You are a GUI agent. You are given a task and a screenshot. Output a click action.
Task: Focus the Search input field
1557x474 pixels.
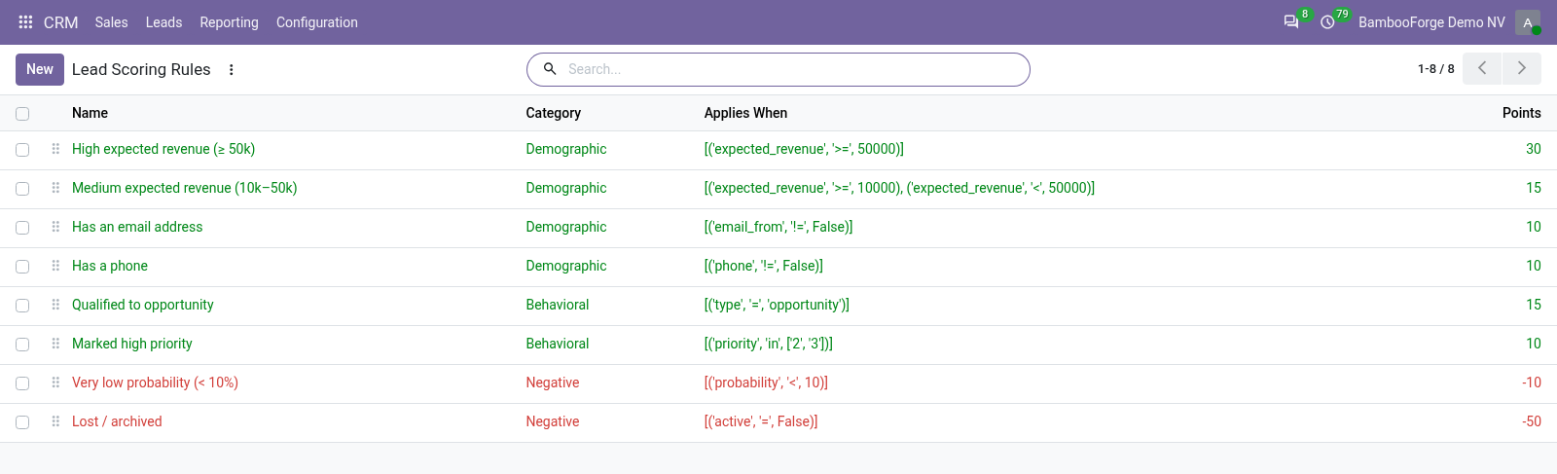click(x=793, y=69)
